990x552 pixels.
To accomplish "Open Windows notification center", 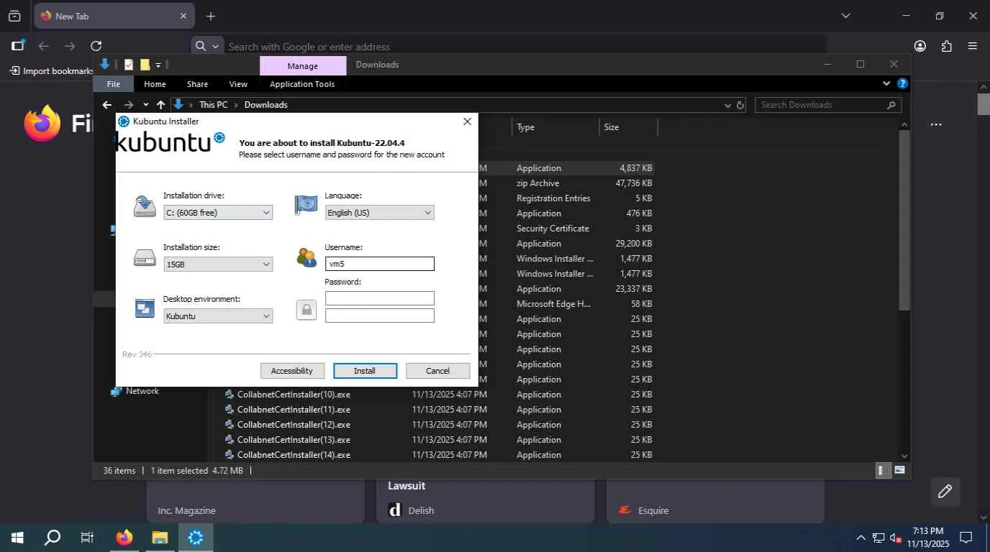I will point(966,538).
